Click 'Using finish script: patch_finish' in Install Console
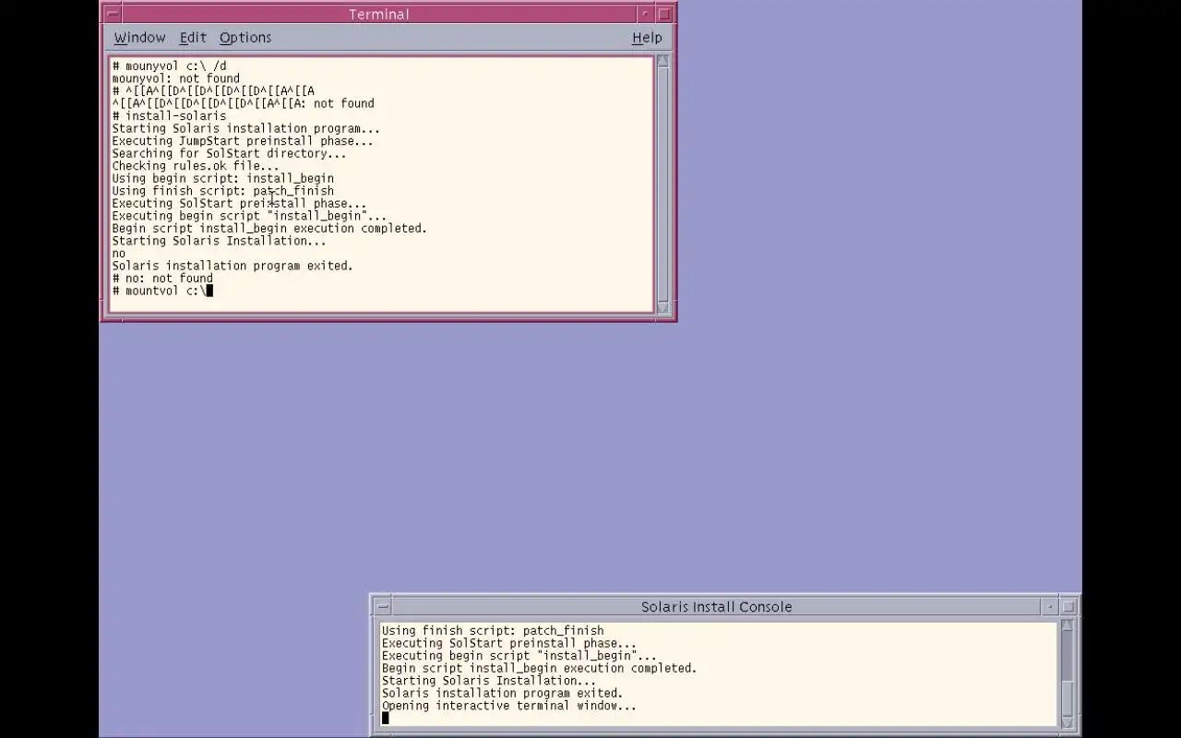Screen dimensions: 1181x738 [493, 631]
